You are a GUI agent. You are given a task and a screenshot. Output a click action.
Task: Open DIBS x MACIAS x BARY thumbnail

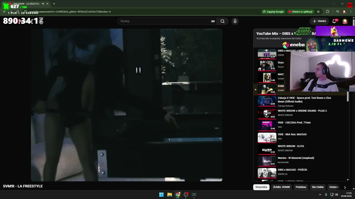[267, 54]
